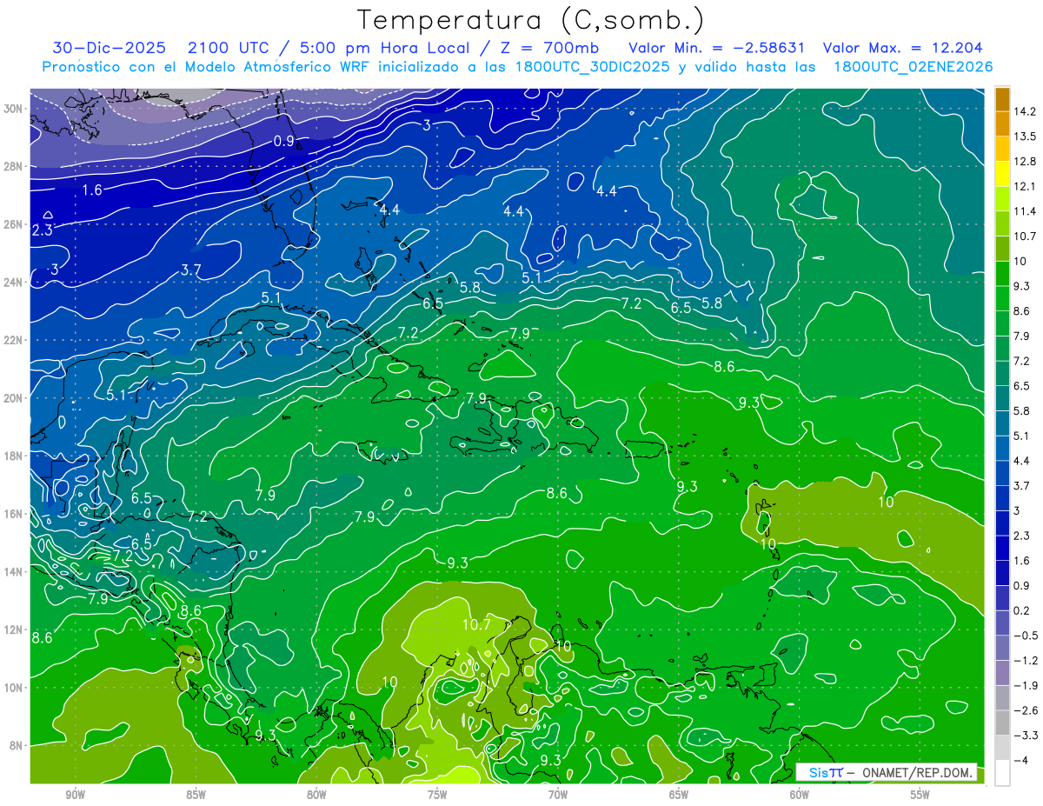Select the date text "30-Dic-2025"
The width and height of the screenshot is (1043, 806).
[109, 48]
